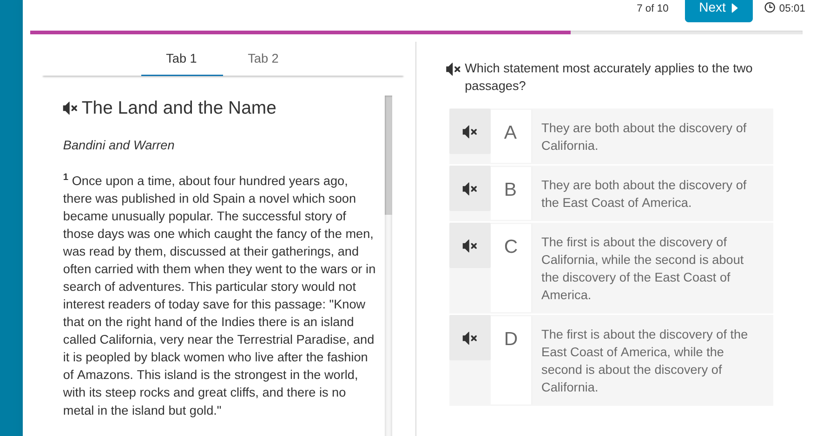Choose 'both about the discovery of California'

(644, 137)
